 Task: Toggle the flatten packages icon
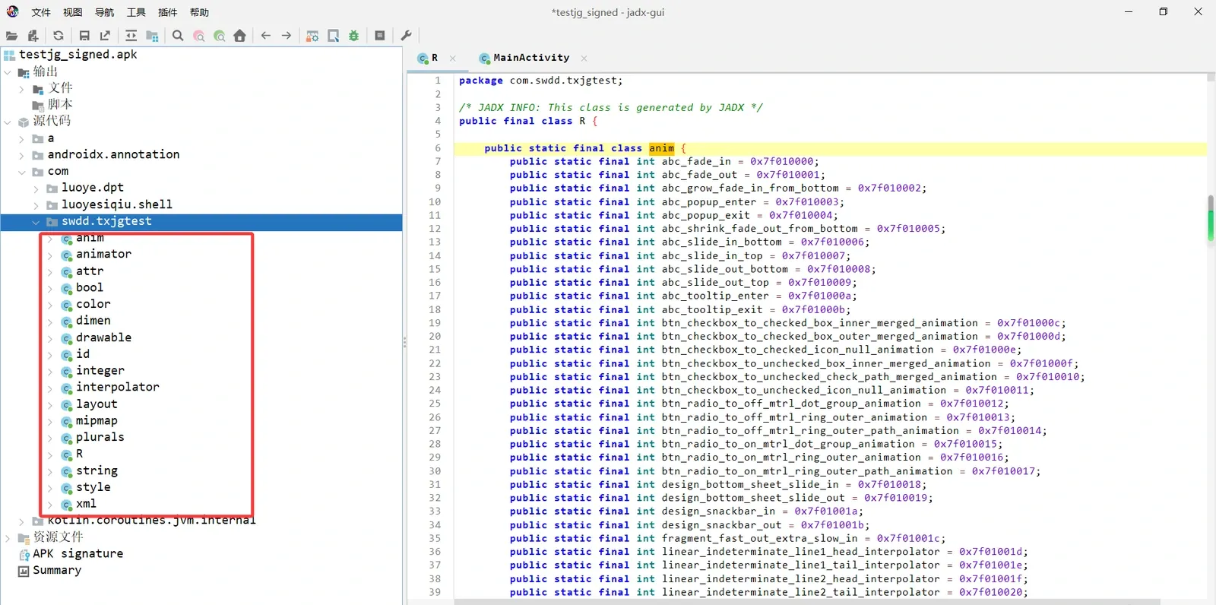coord(152,36)
